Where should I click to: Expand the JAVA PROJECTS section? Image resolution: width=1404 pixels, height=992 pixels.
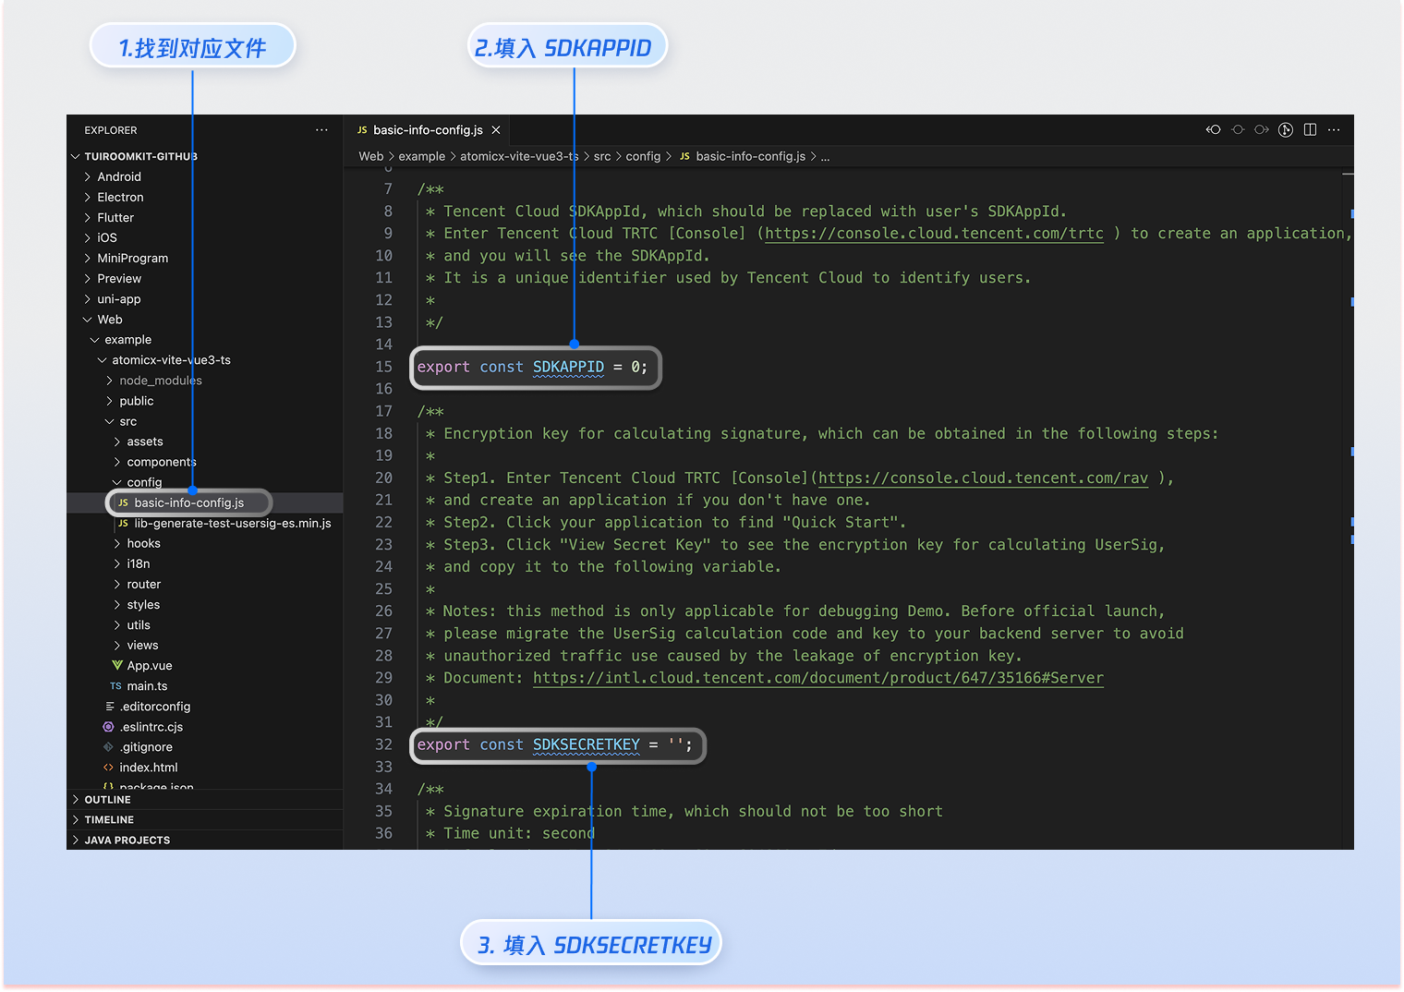(x=127, y=841)
